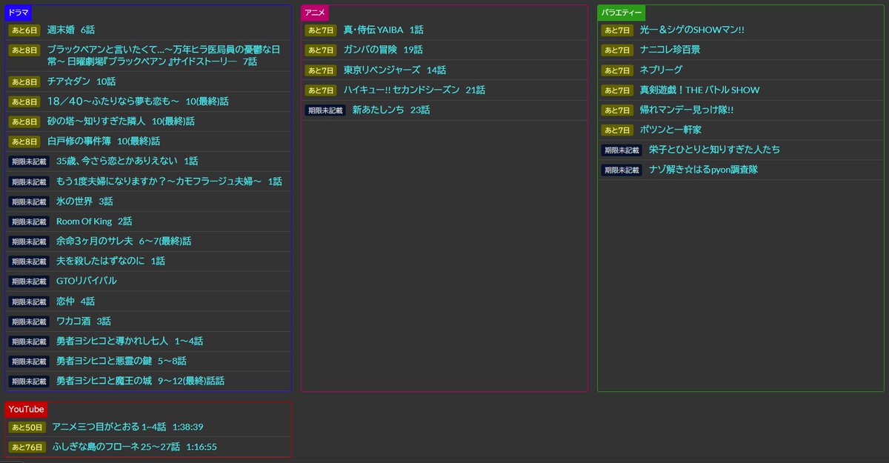Screen dimensions: 889x463
Task: Open ポツンと一軒家 entry
Action: (x=670, y=130)
